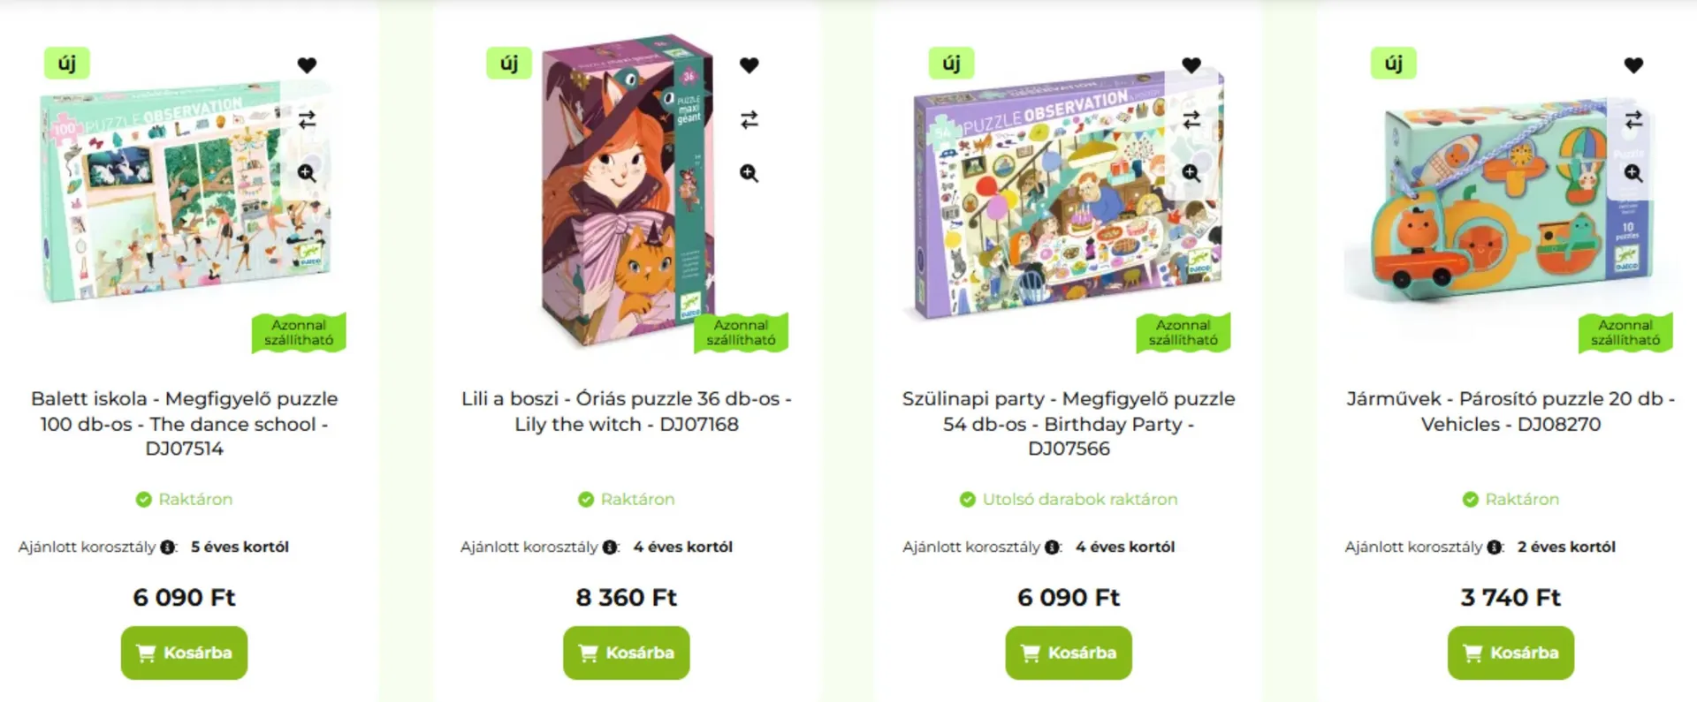The width and height of the screenshot is (1697, 702).
Task: Click Kosárba for the 3 740 Ft puzzle
Action: tap(1511, 653)
